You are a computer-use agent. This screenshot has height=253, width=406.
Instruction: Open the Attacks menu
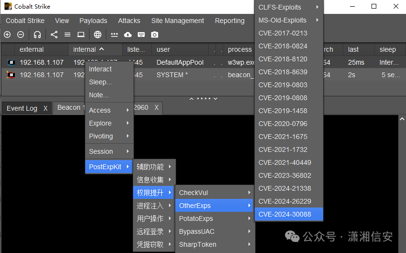pyautogui.click(x=129, y=21)
